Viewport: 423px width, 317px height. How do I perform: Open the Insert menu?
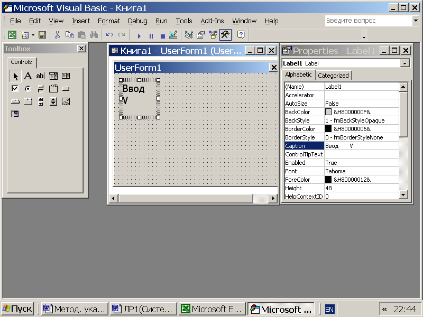[x=81, y=21]
